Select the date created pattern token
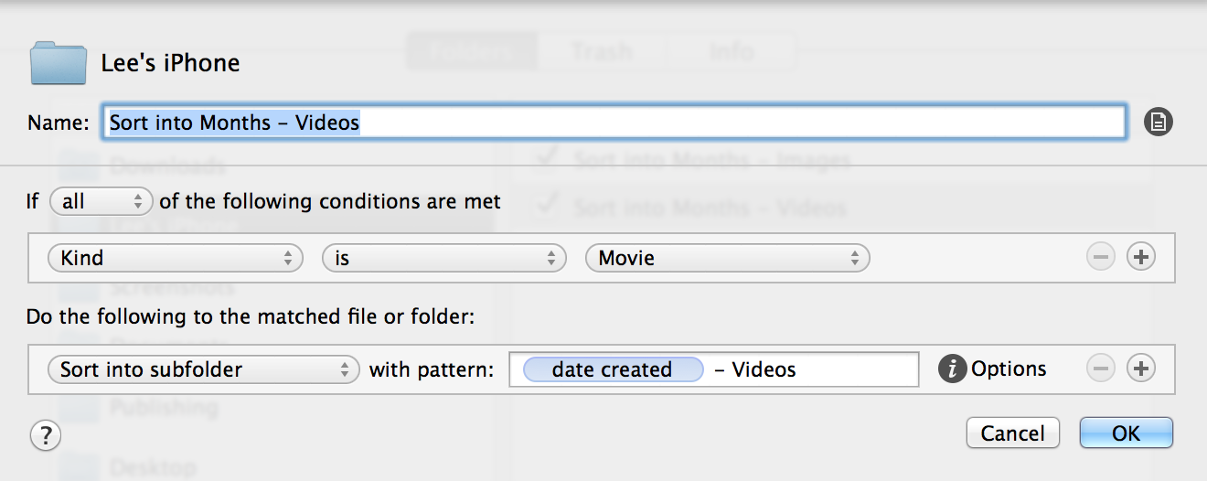1207x481 pixels. (613, 369)
